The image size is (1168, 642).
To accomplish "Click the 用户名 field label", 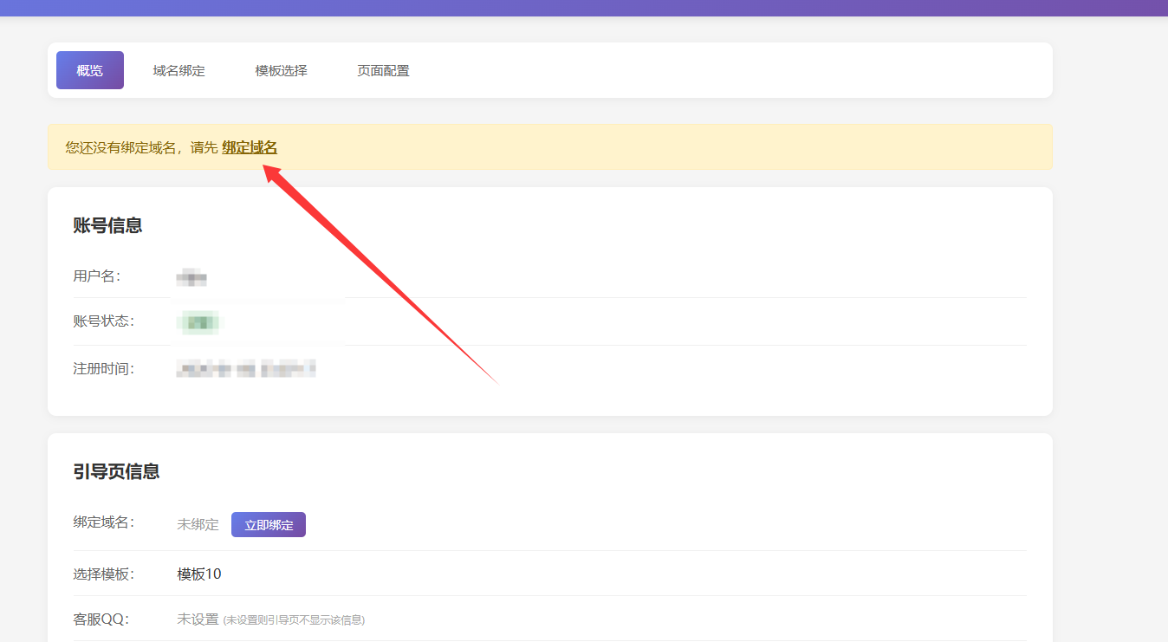I will click(96, 276).
